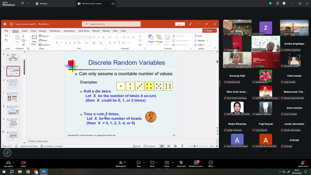This screenshot has width=311, height=175.
Task: Show more participants with down chevron
Action: [266, 151]
